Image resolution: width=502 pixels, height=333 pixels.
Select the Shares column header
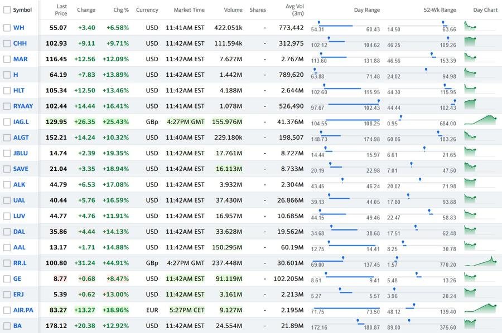(258, 10)
